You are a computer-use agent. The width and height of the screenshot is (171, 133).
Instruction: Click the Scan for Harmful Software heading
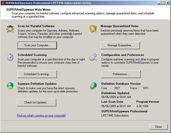[36, 26]
